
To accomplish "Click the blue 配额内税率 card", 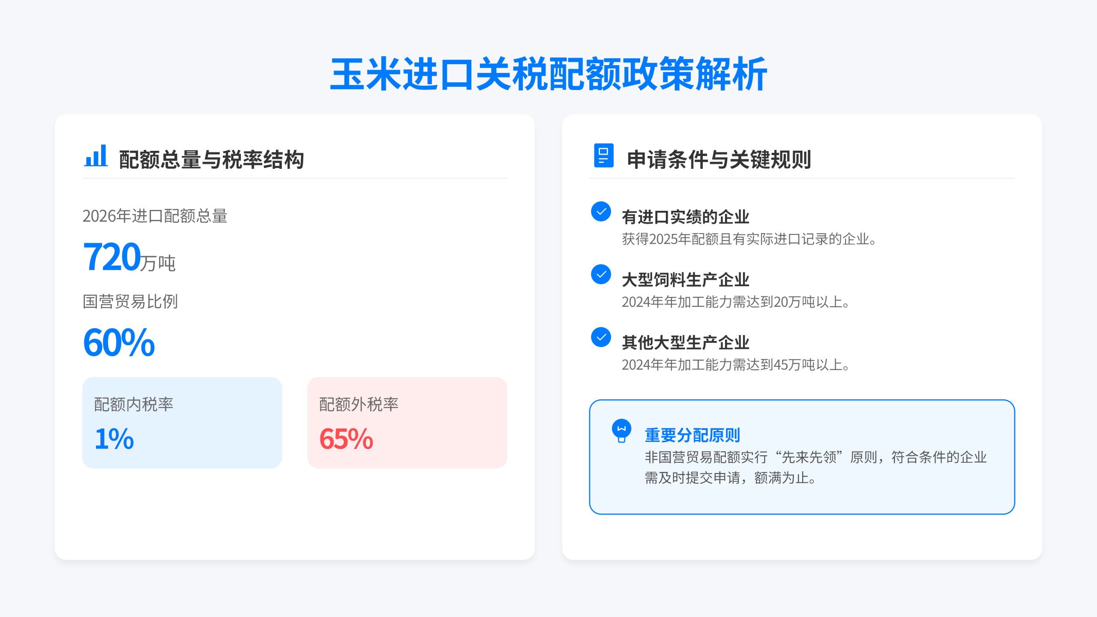I will 182,422.
